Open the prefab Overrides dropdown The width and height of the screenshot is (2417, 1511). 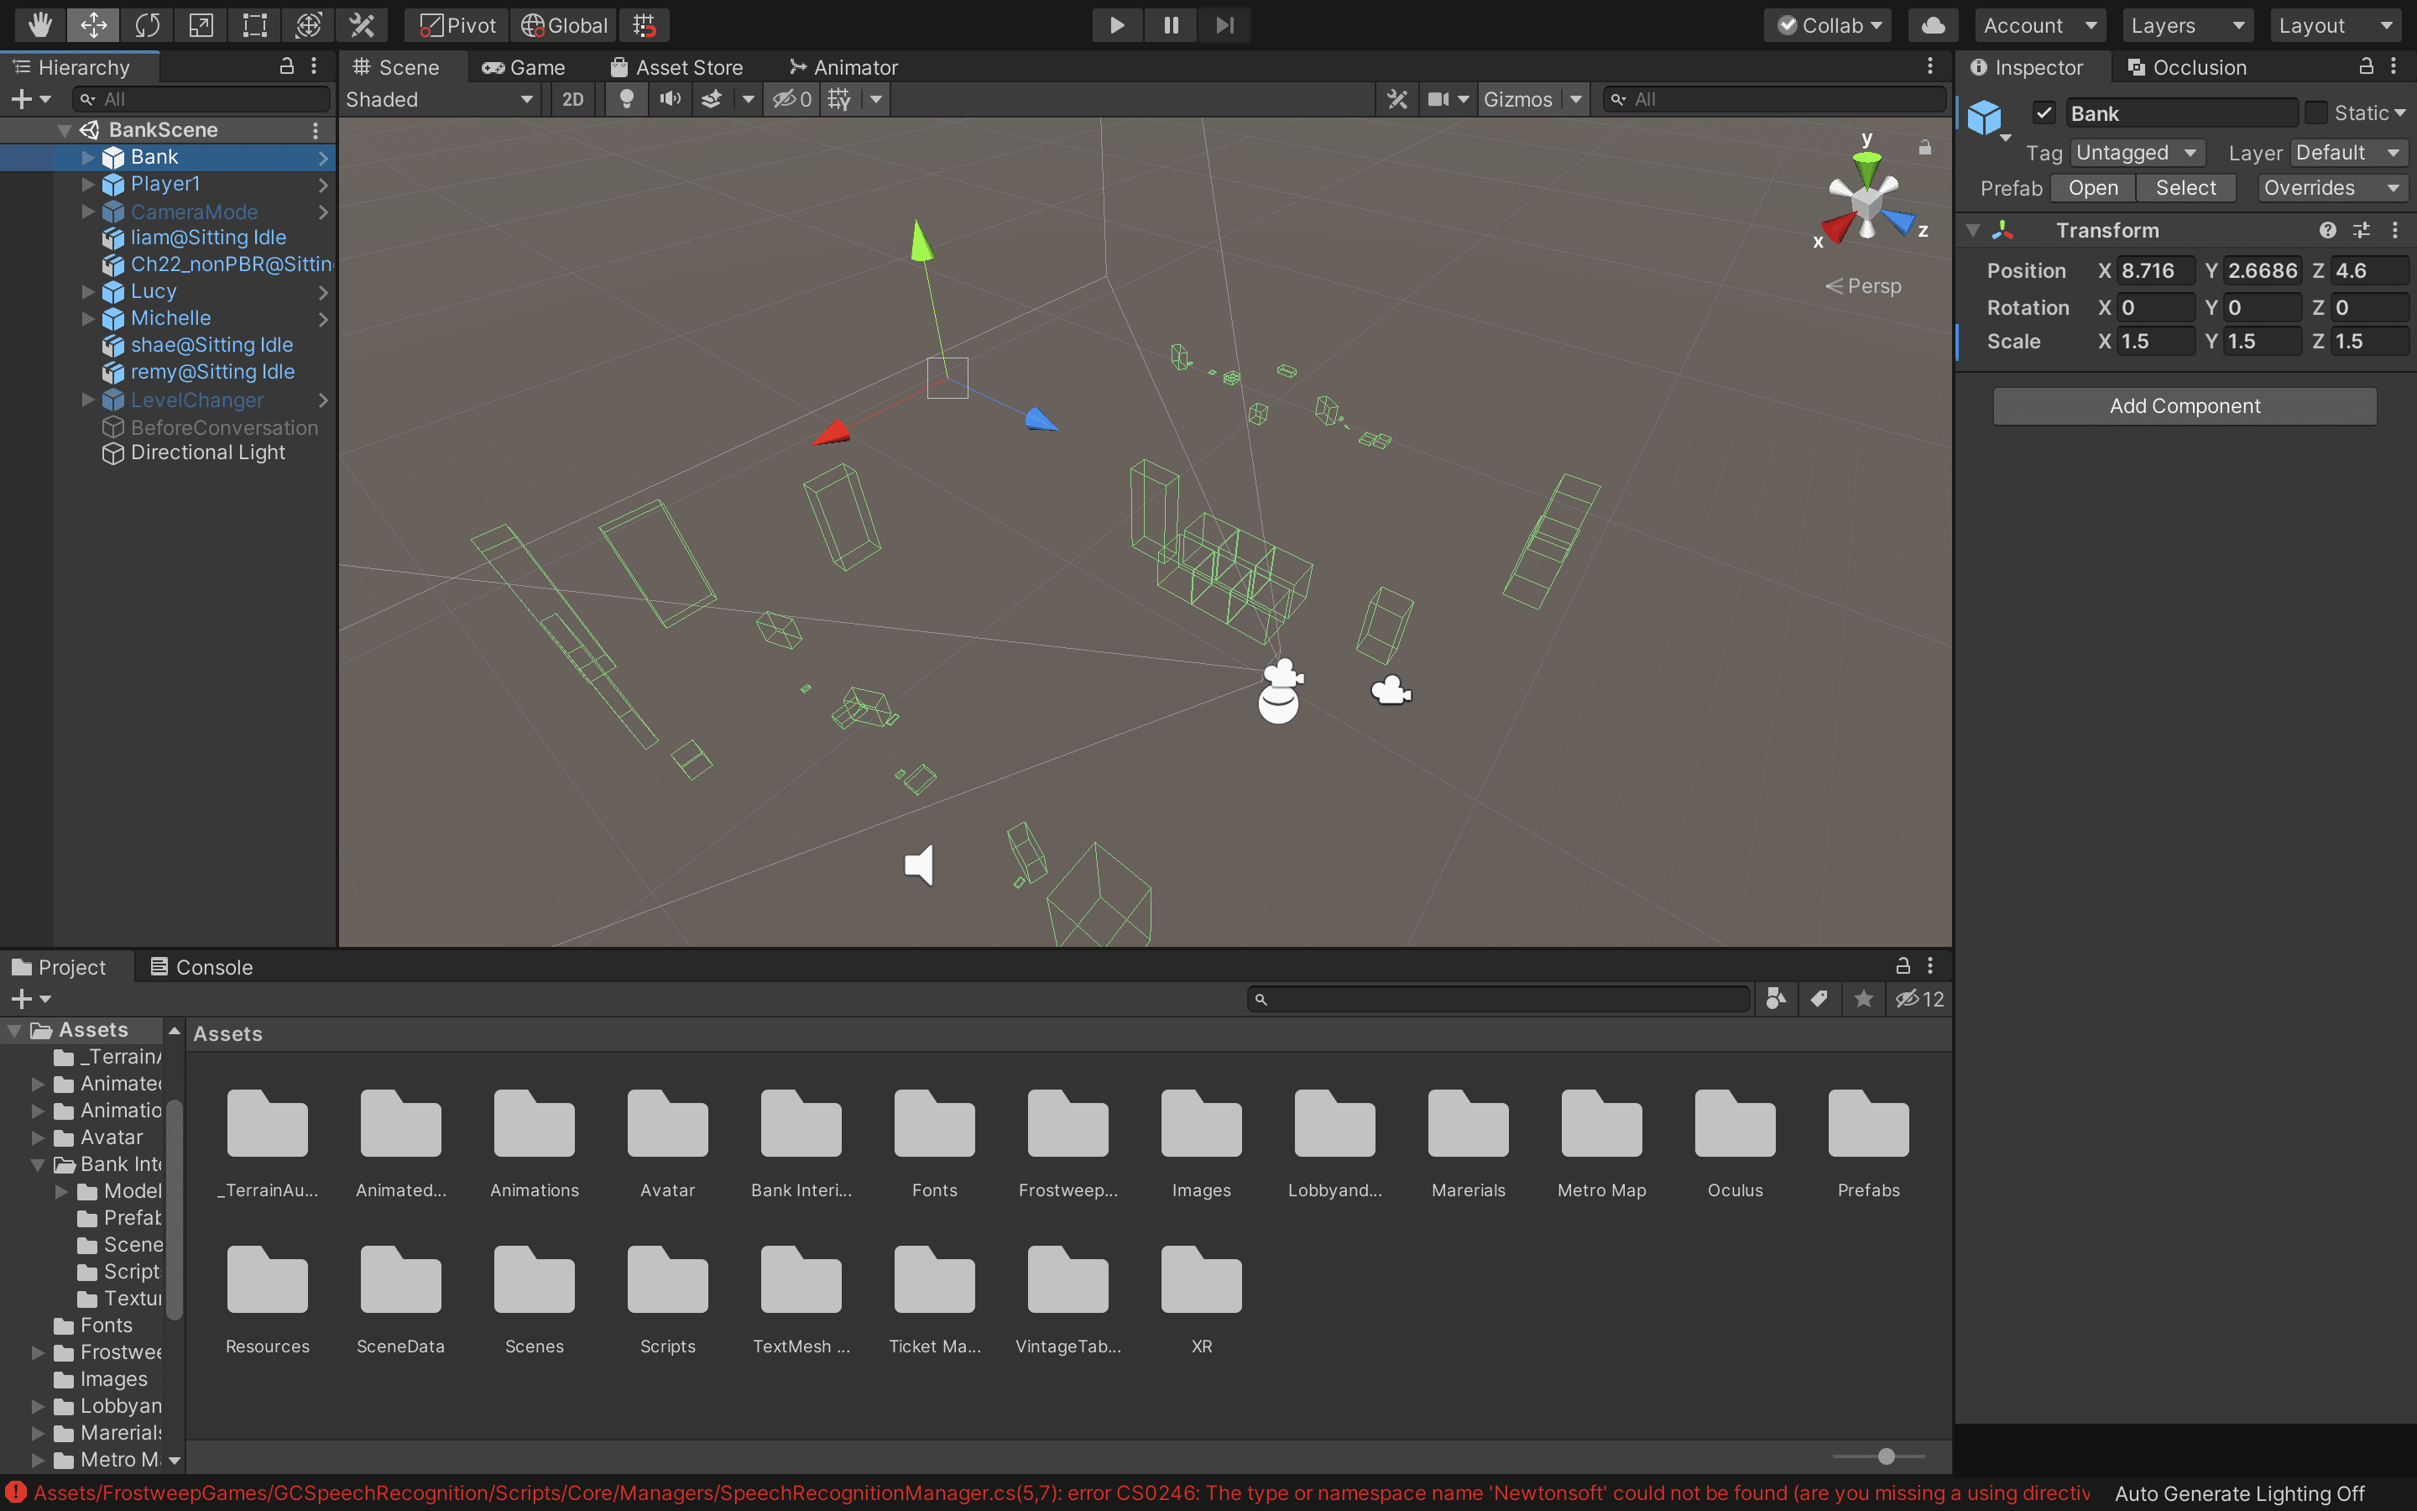click(x=2331, y=188)
